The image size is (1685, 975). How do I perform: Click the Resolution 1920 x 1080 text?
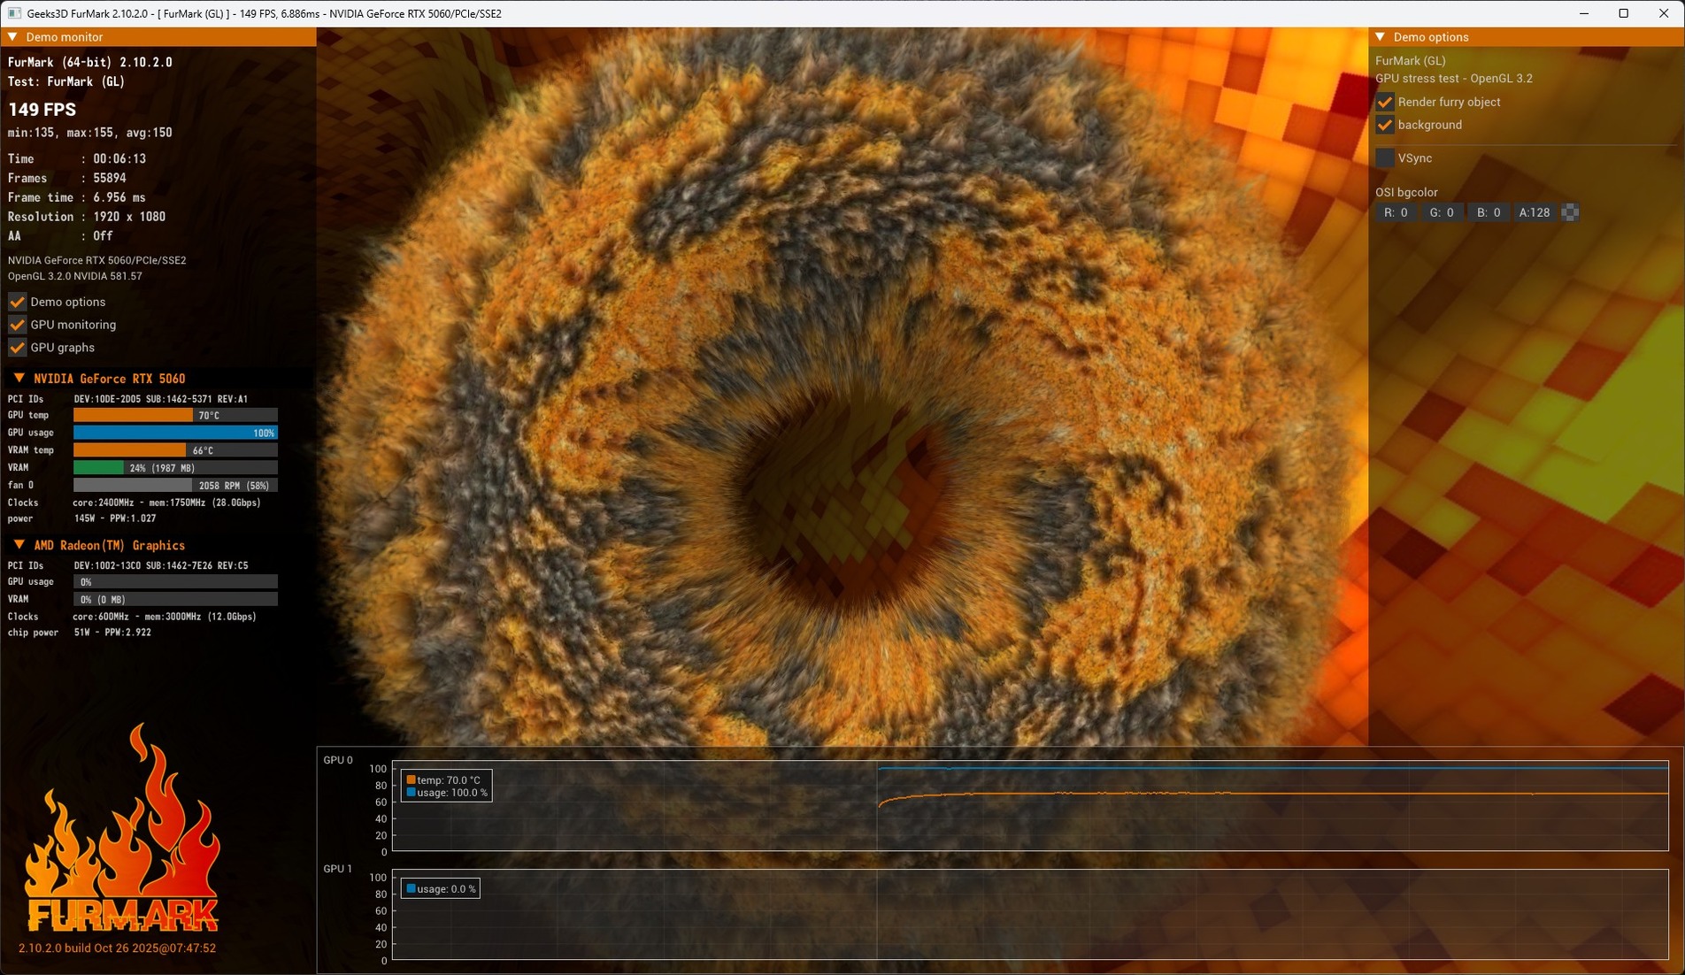click(x=87, y=217)
